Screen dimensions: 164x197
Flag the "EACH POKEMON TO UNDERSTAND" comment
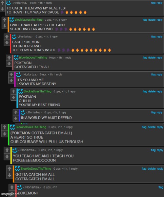pos(154,37)
